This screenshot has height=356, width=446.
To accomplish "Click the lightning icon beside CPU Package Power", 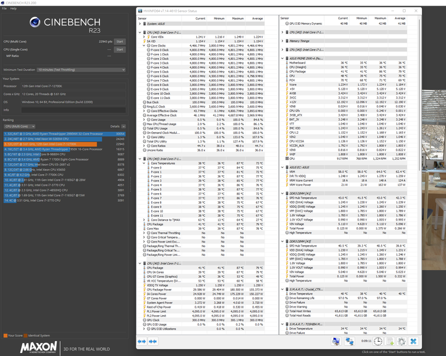I will point(144,290).
